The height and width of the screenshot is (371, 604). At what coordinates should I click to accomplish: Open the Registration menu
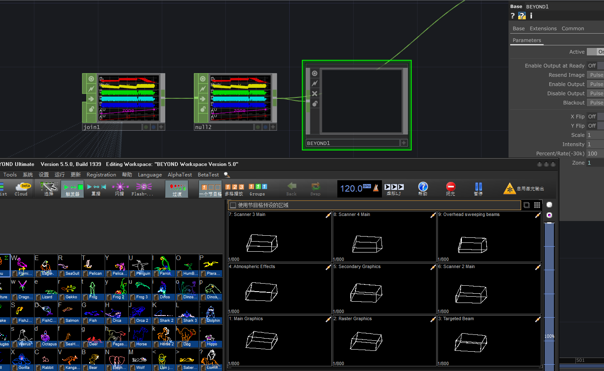click(101, 175)
